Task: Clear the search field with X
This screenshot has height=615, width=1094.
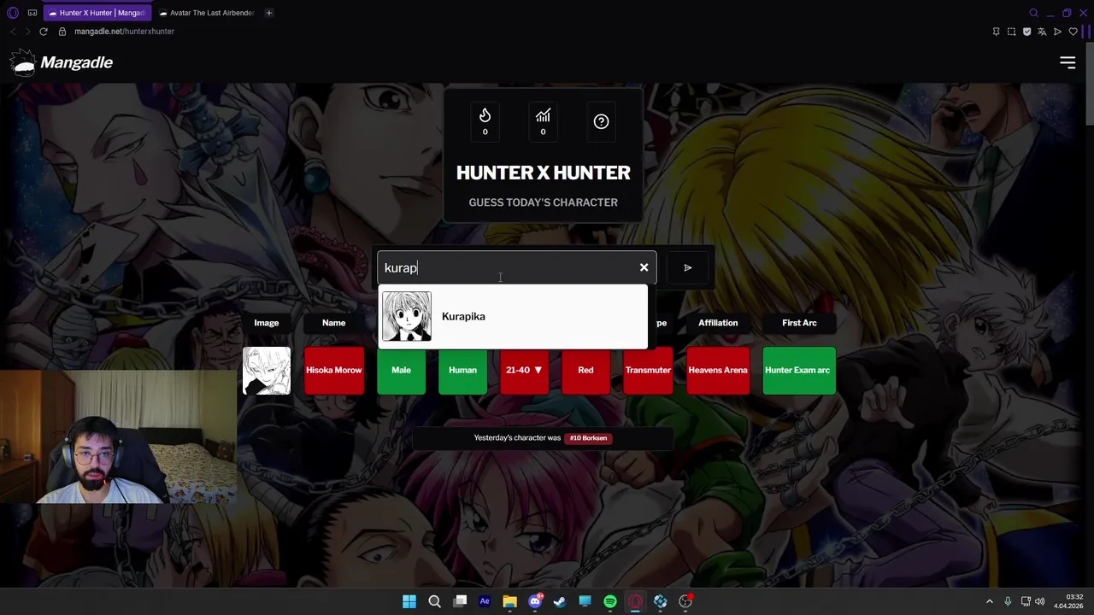Action: tap(644, 267)
